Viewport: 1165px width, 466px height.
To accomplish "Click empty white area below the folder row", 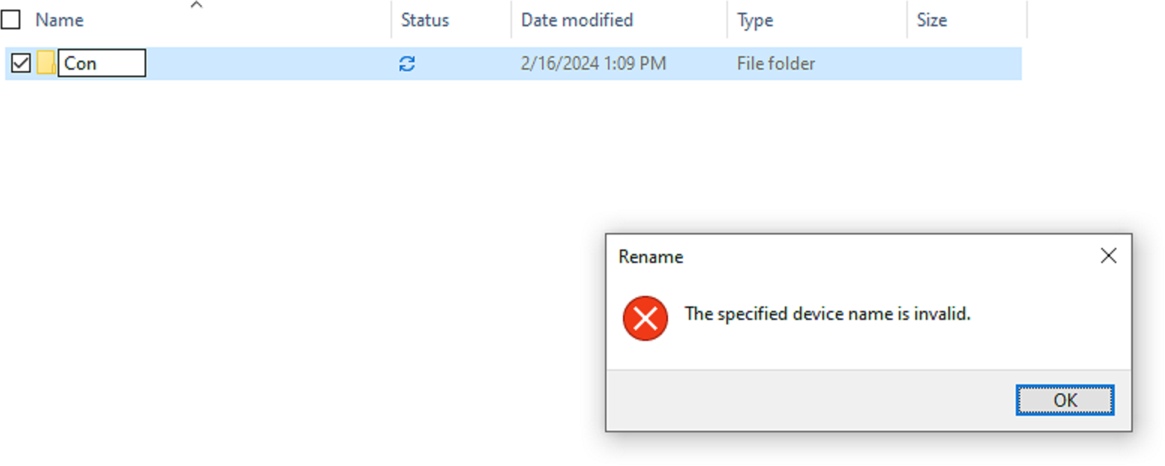I will point(300,225).
